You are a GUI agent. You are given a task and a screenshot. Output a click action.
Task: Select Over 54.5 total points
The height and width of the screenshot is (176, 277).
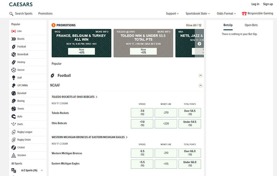click(x=190, y=113)
